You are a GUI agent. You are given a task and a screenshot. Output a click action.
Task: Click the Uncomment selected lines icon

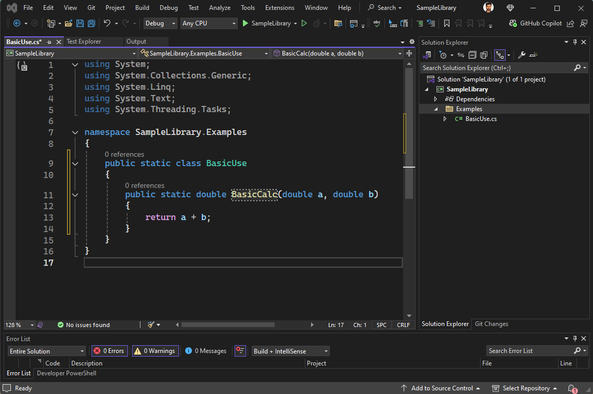point(431,23)
